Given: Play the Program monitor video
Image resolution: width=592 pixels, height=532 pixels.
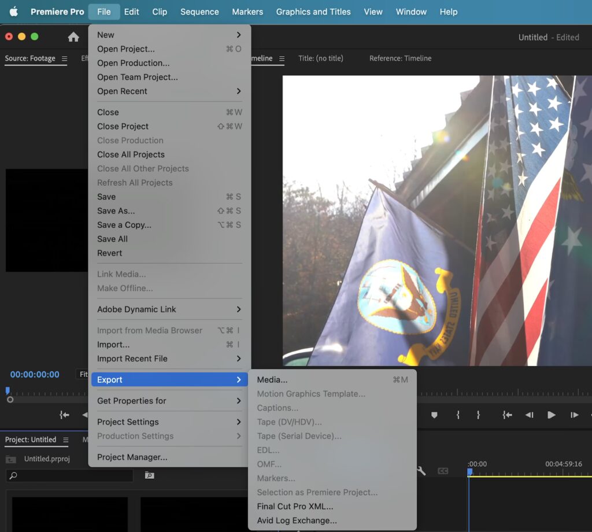Looking at the screenshot, I should pos(551,415).
